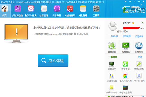Open 关键词监控 keyword monitoring tool
Image resolution: width=146 pixels, height=97 pixels.
(x=18, y=11)
